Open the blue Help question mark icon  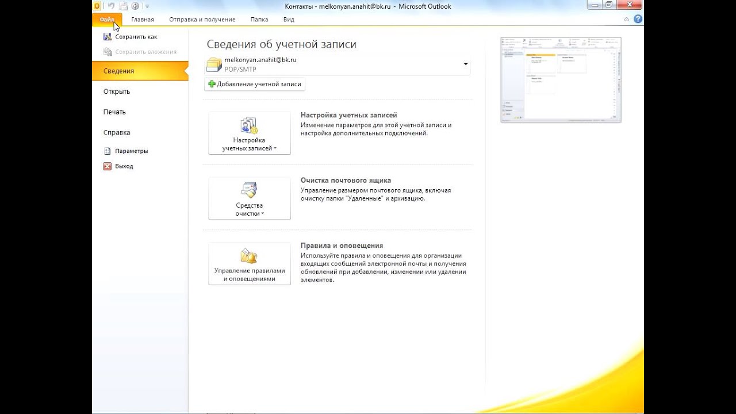coord(638,20)
